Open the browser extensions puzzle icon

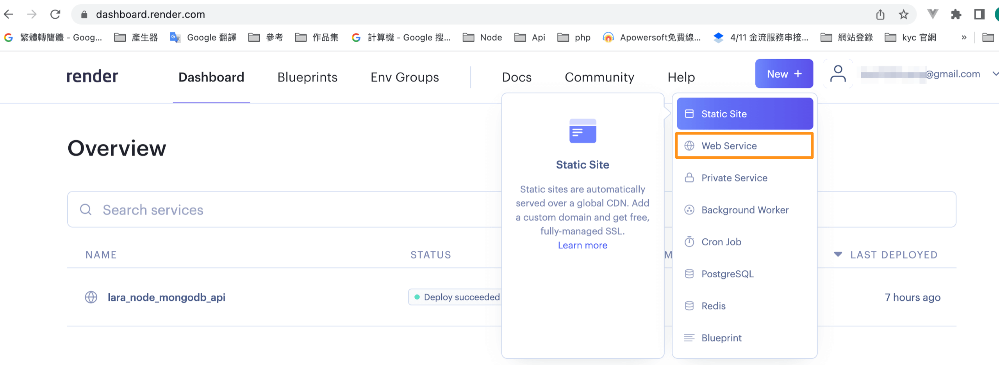coord(956,14)
